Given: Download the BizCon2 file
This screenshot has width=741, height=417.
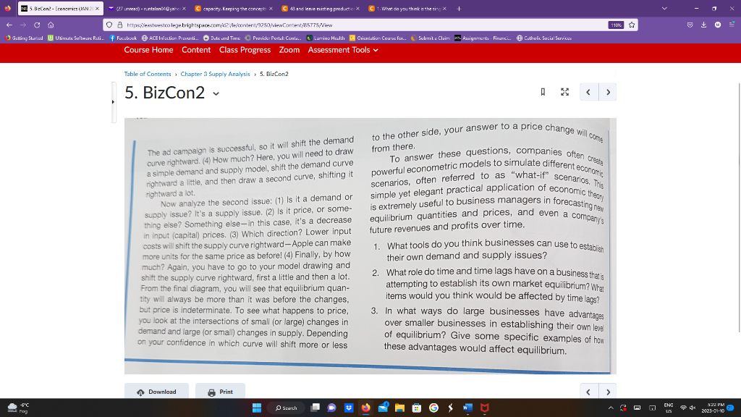Looking at the screenshot, I should tap(156, 392).
